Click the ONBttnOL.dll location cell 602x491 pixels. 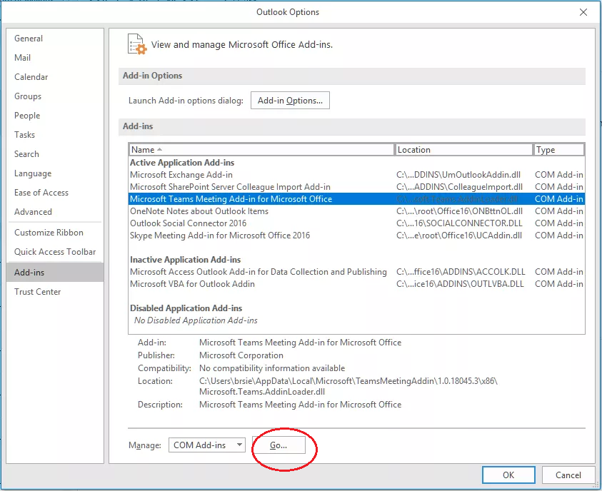coord(459,211)
